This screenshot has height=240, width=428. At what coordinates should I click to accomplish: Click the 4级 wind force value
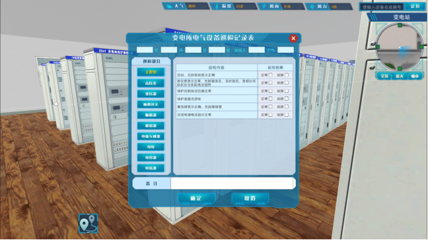point(334,7)
